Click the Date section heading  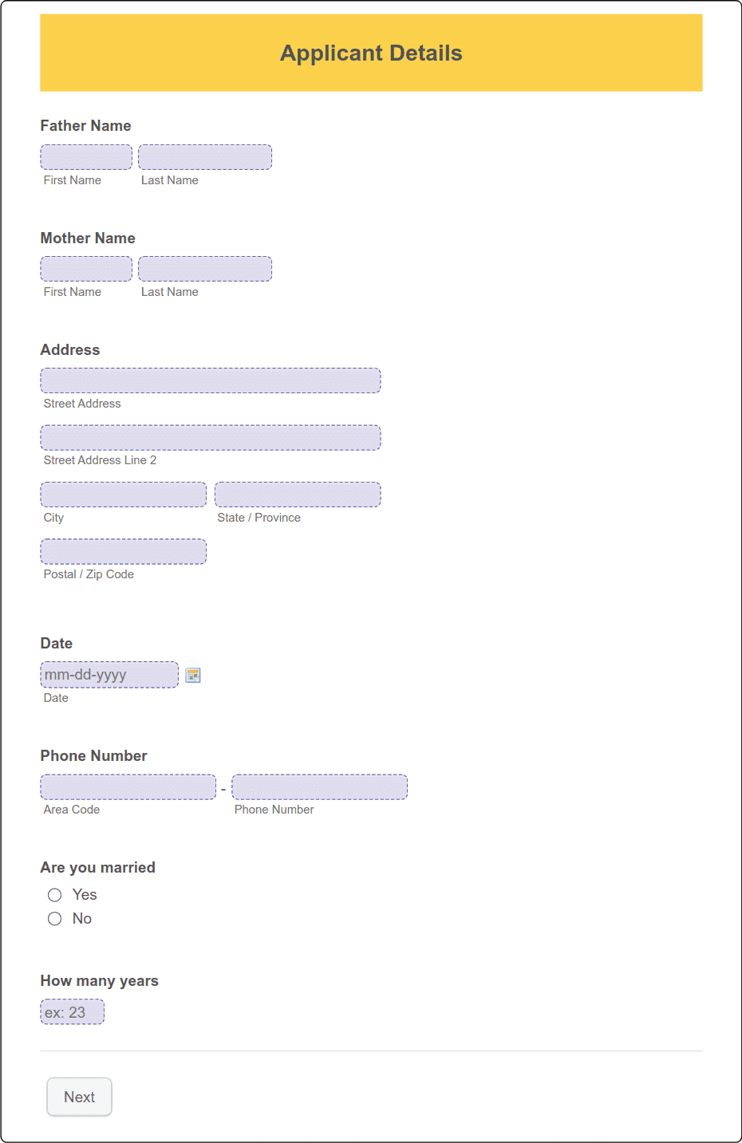coord(57,643)
